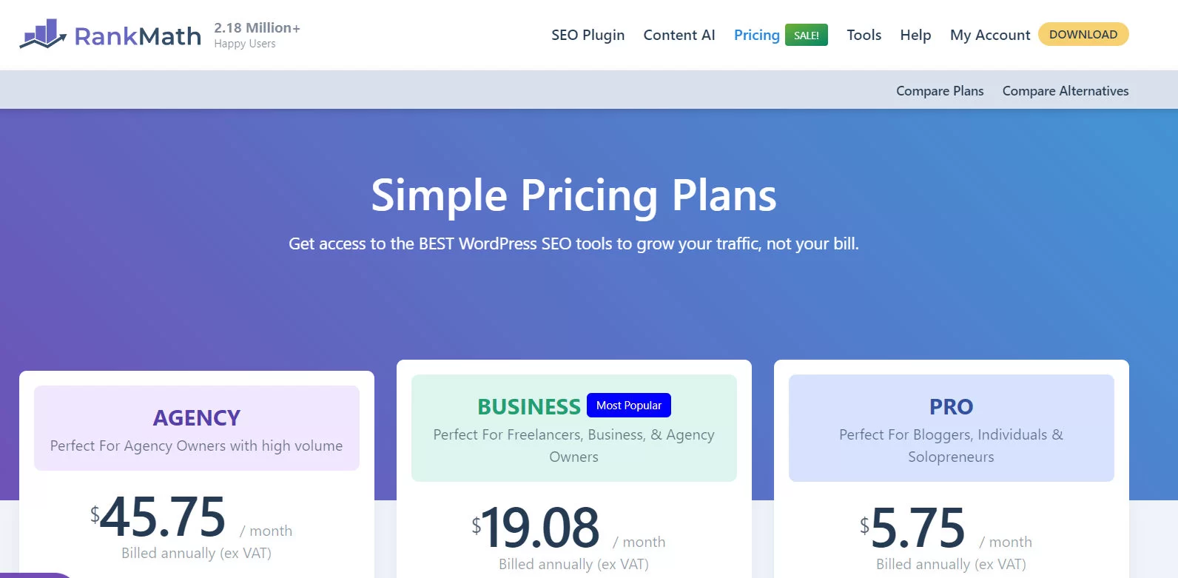Select the BUSINESS plan heading
The width and height of the screenshot is (1178, 578).
528,406
